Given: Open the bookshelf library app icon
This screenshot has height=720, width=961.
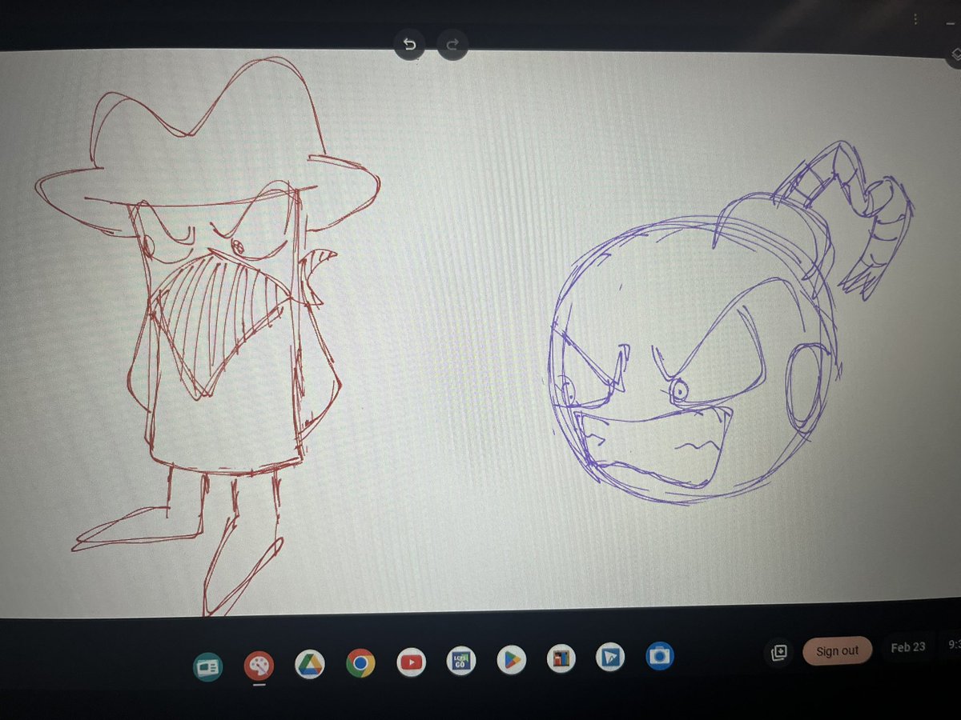Looking at the screenshot, I should tap(561, 659).
